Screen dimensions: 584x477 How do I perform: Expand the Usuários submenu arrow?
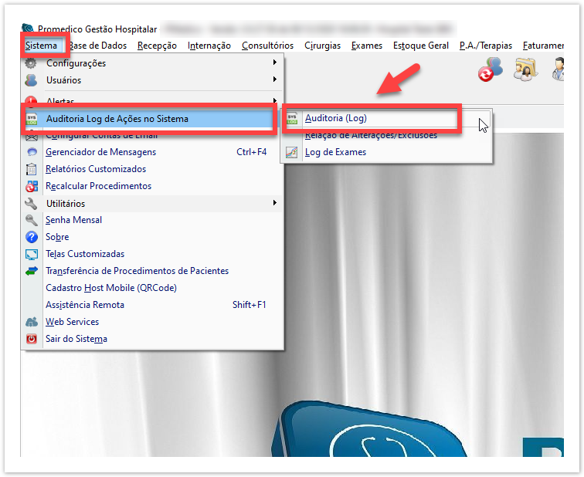tap(274, 80)
